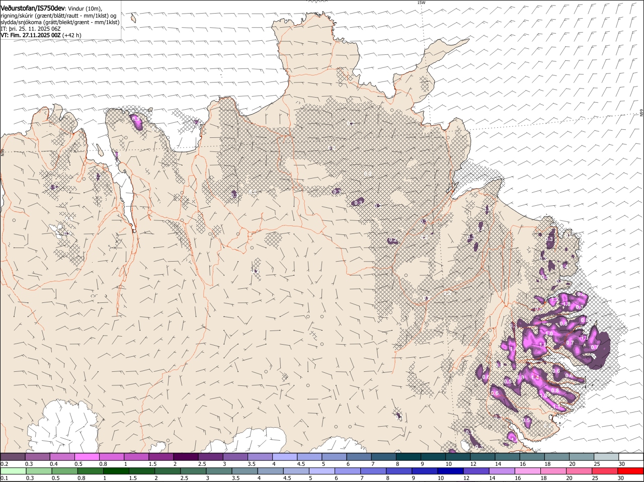
Task: Click the '0.1' label in the rain legend
Action: coord(4,478)
